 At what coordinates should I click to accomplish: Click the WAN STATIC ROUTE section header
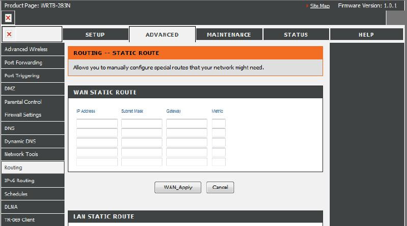point(196,92)
